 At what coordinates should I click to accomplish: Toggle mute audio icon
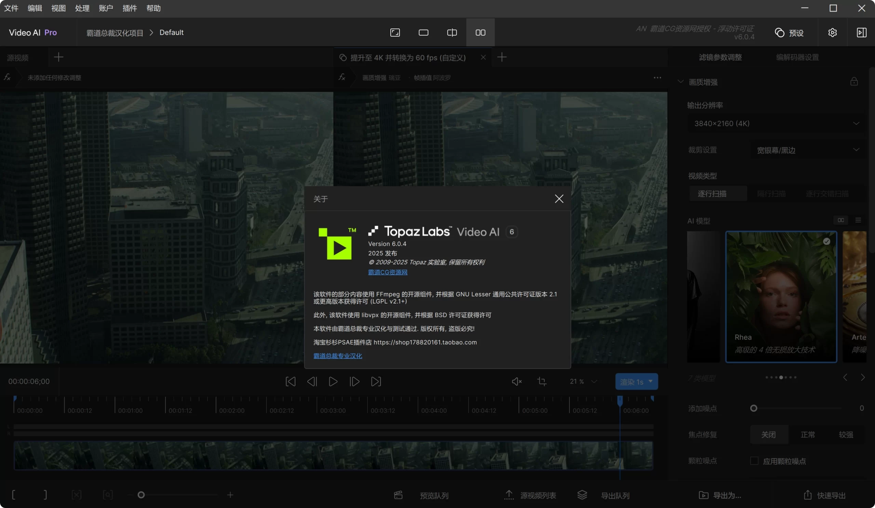pos(517,382)
